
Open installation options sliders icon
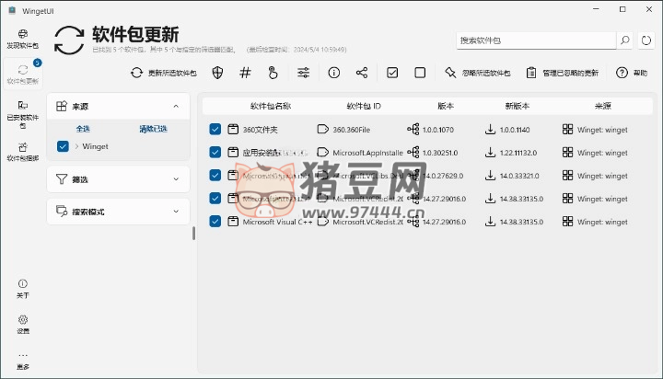(x=303, y=73)
